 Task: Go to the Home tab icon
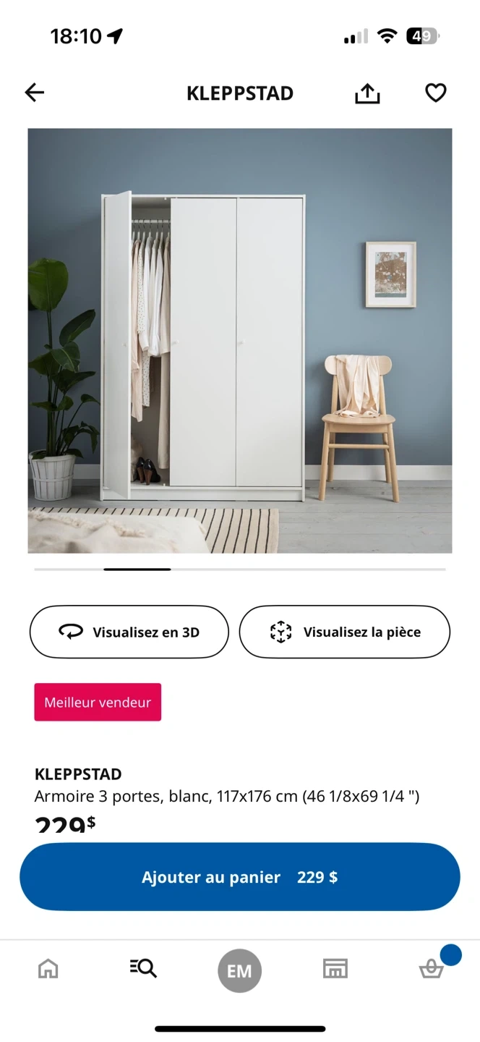(48, 968)
